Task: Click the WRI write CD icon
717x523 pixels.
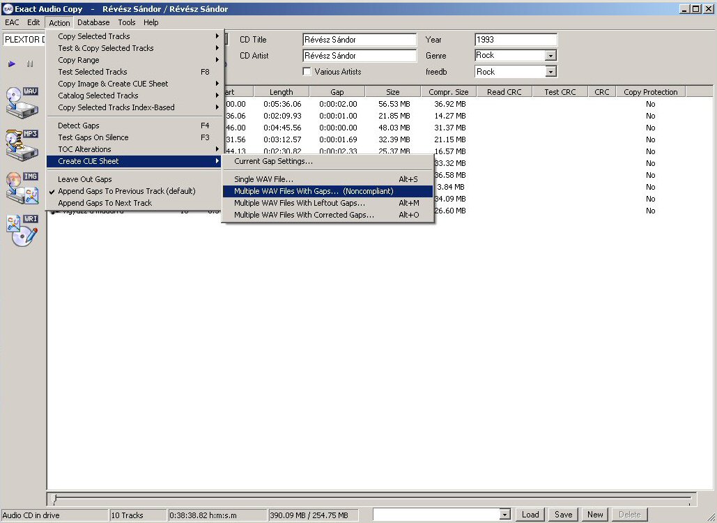Action: point(22,230)
